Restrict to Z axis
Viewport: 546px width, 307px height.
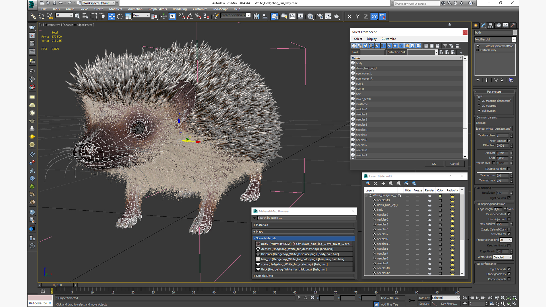pos(366,16)
